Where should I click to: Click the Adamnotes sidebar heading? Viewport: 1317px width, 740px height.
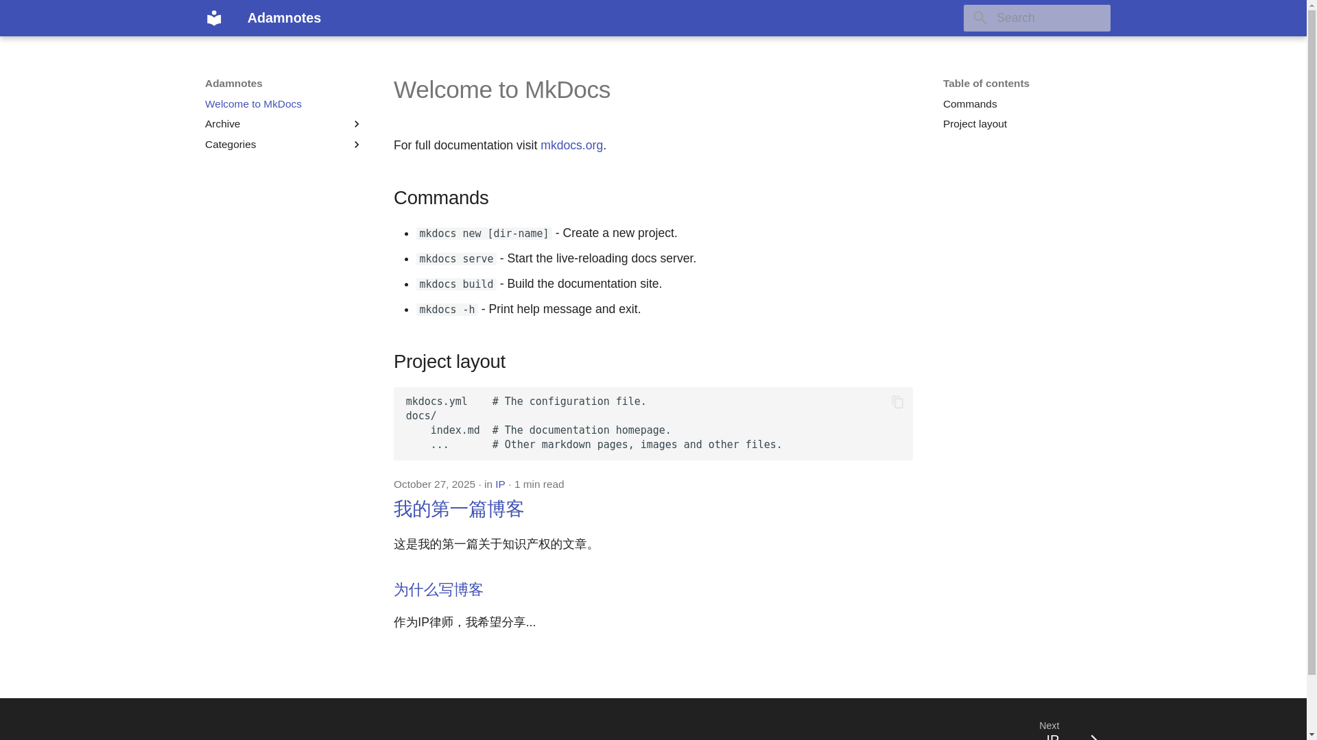click(x=234, y=84)
